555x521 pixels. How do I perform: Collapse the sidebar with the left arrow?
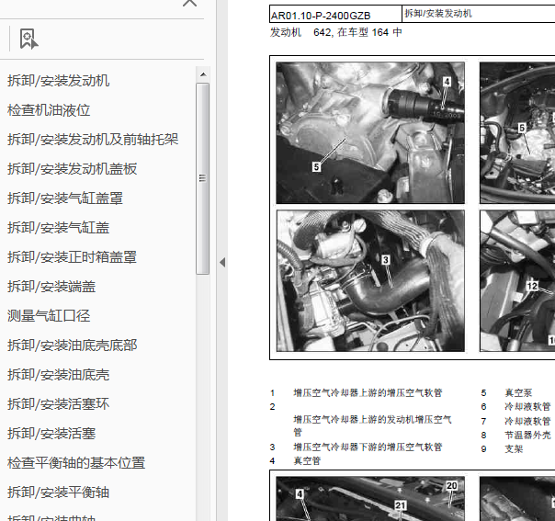click(x=222, y=263)
